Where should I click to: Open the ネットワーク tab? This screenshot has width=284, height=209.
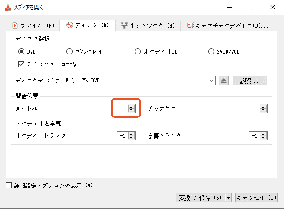[x=147, y=25]
